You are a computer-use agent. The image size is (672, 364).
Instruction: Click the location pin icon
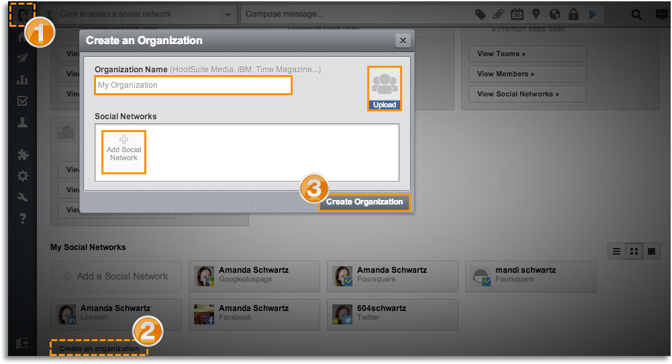(x=536, y=14)
